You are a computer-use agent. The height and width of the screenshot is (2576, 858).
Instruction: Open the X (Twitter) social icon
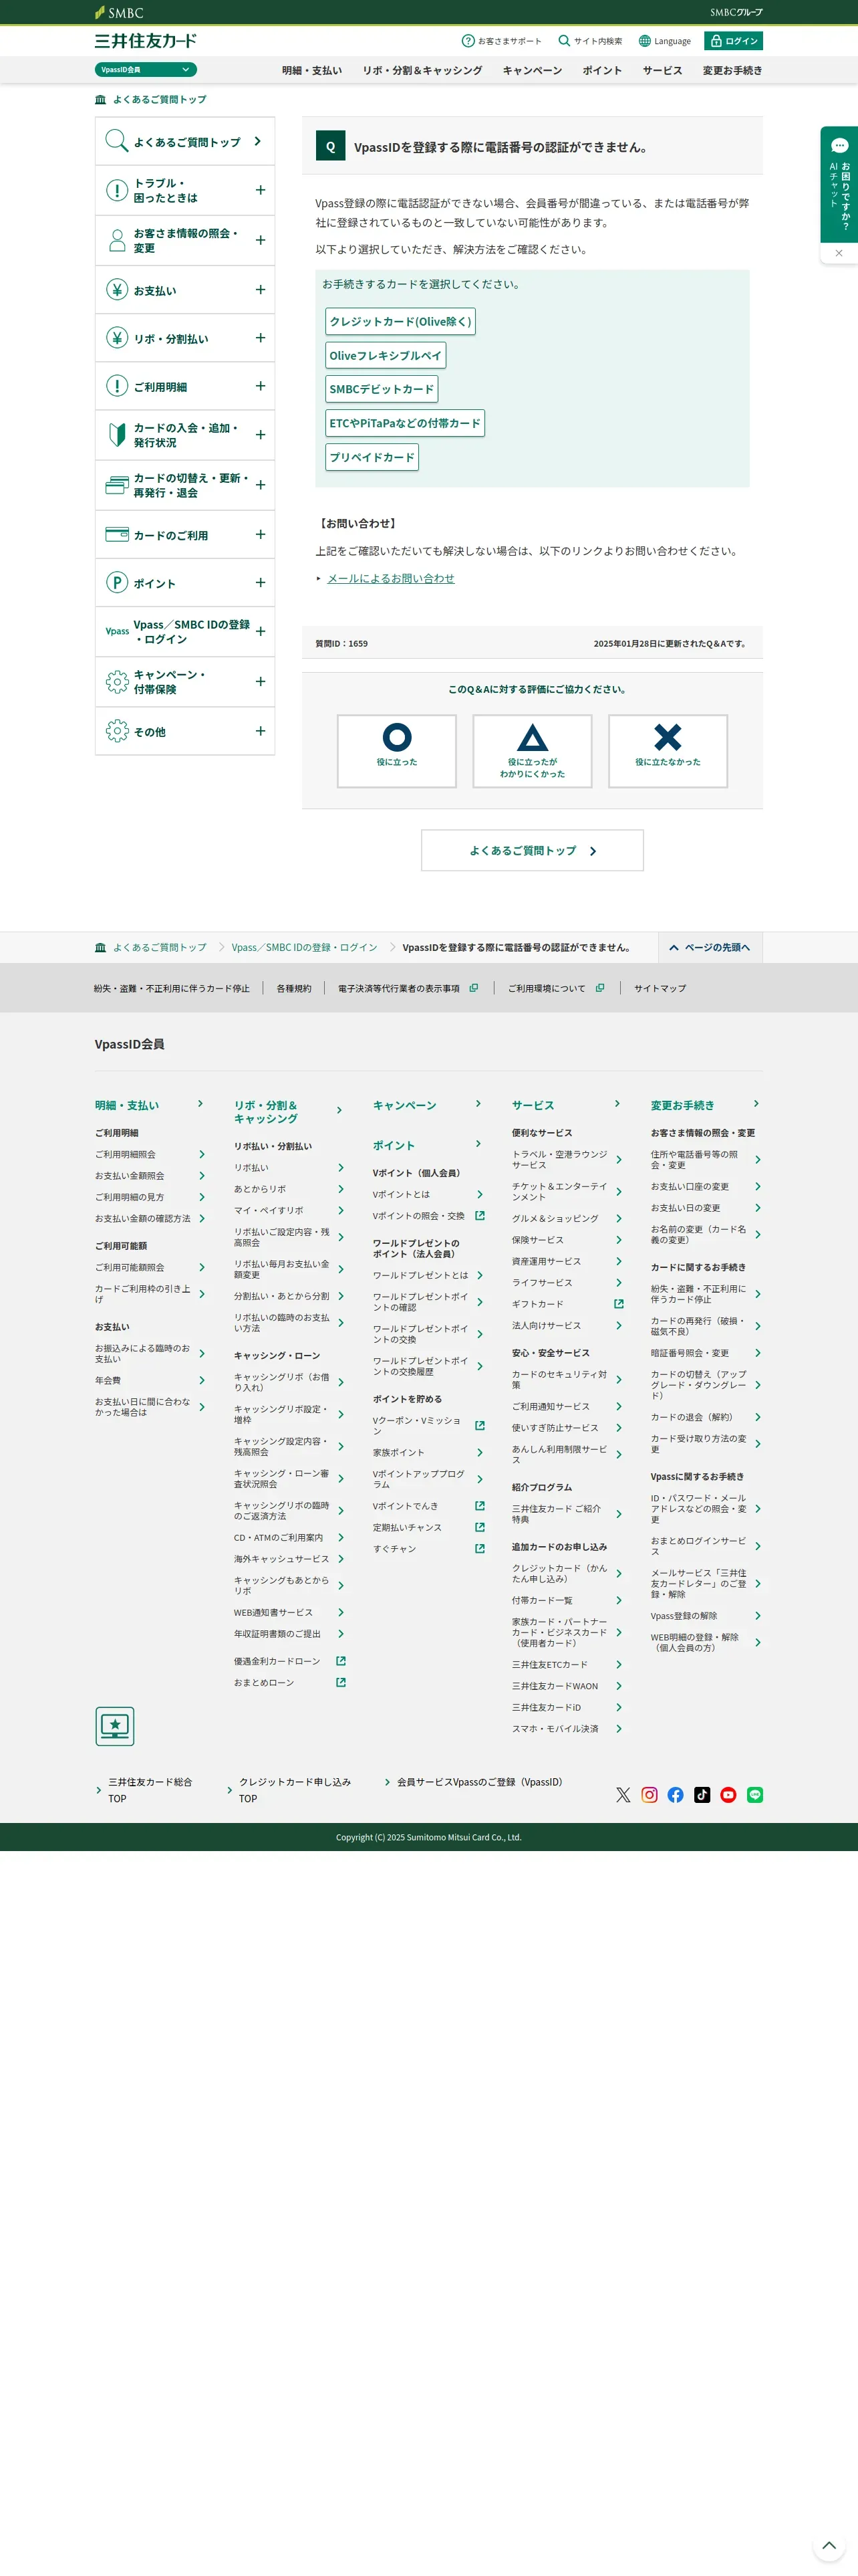[623, 1795]
